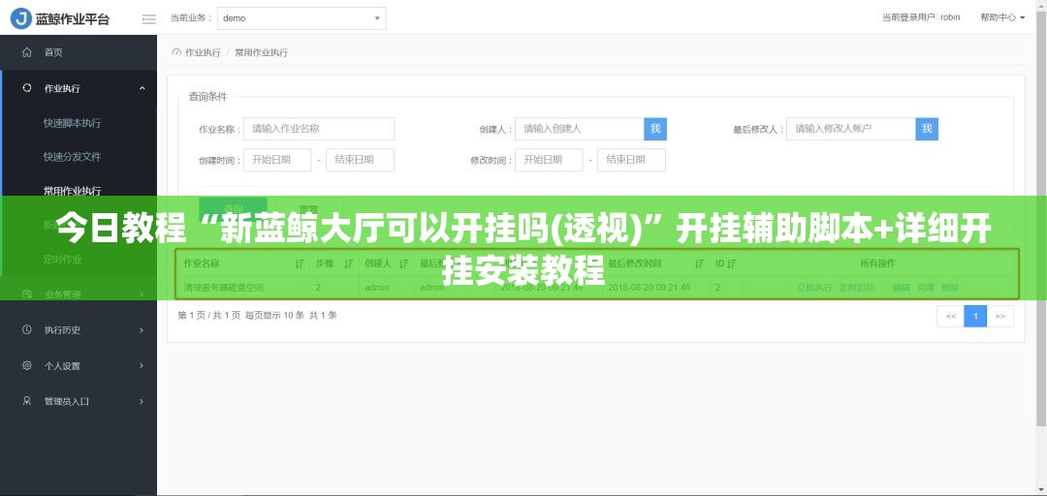Click the 常用作业执行 breadcrumb text
Screen dimensions: 1047x496
pyautogui.click(x=261, y=52)
